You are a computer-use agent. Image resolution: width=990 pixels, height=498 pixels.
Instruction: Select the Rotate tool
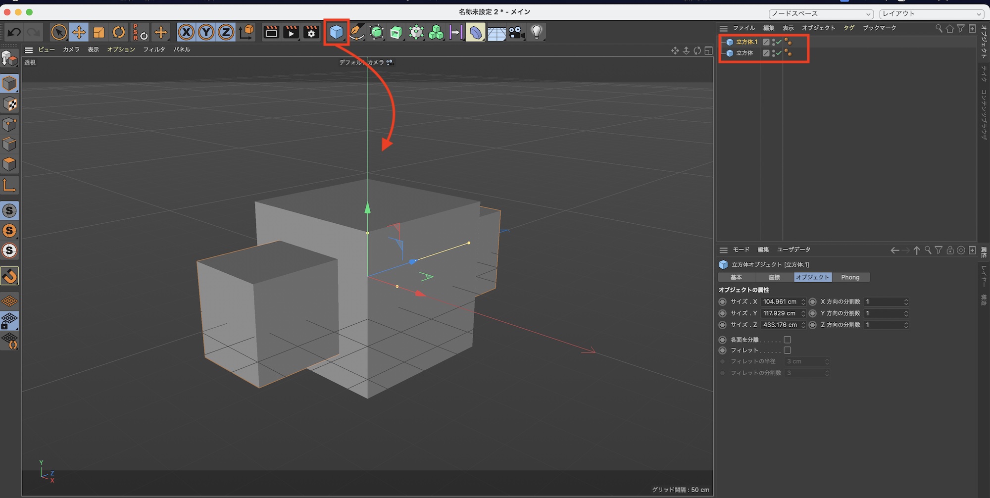point(119,33)
